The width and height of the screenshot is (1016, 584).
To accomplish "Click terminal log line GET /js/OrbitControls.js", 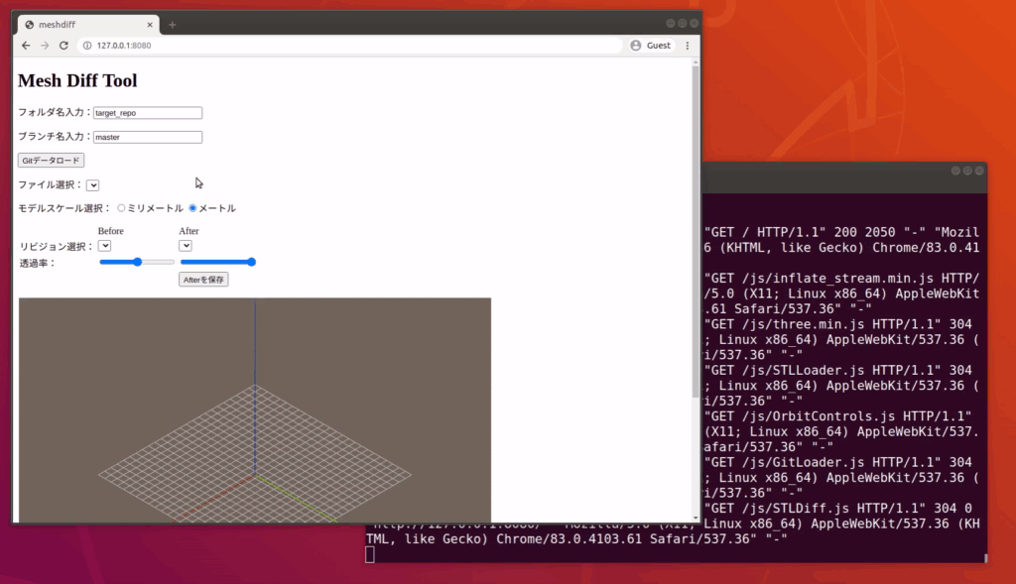I will pos(838,416).
